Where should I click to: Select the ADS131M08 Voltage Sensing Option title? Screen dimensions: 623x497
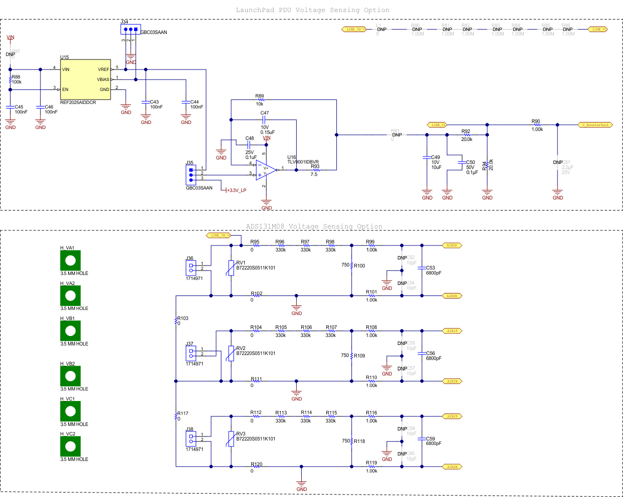314,226
